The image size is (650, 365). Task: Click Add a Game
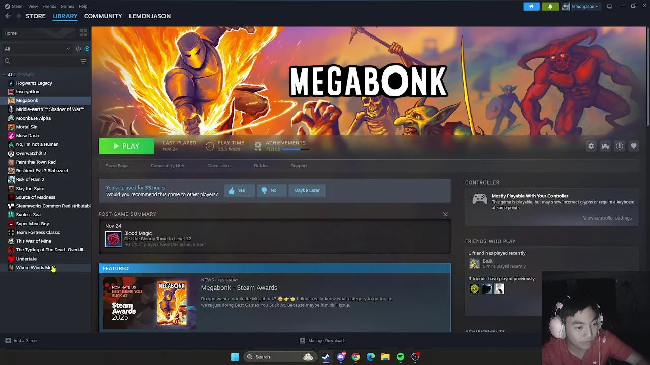click(x=21, y=341)
